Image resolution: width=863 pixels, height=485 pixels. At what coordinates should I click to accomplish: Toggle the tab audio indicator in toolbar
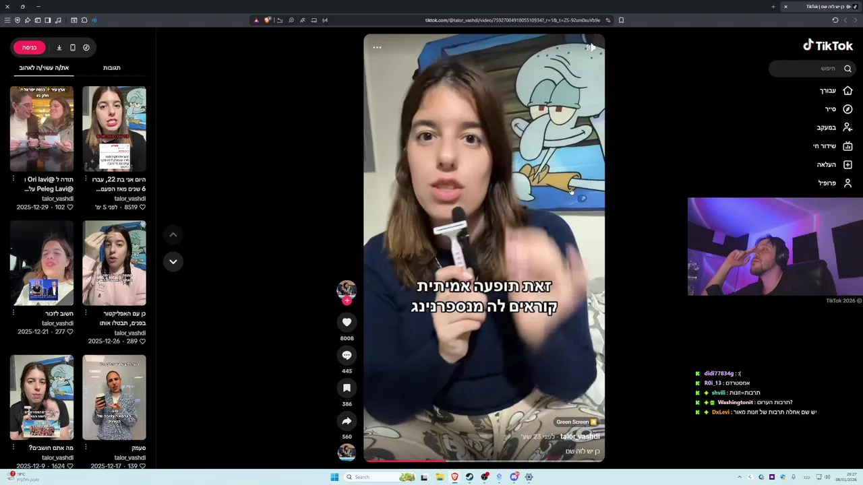94,20
